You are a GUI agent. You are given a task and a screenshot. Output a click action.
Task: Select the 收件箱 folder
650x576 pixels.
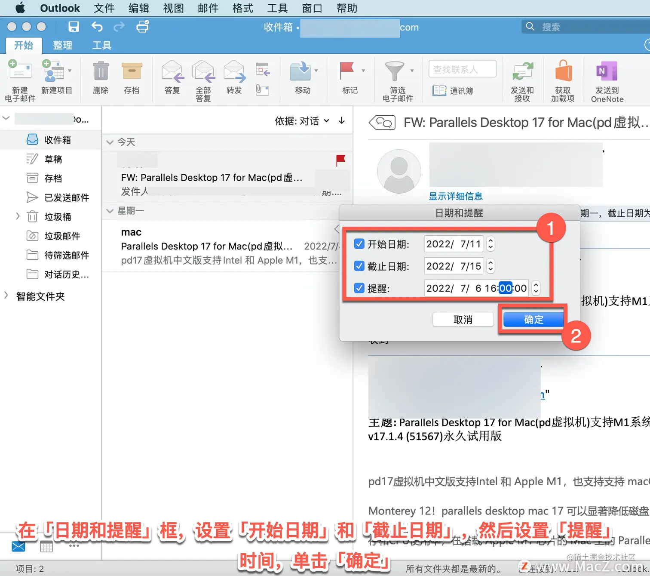(51, 140)
